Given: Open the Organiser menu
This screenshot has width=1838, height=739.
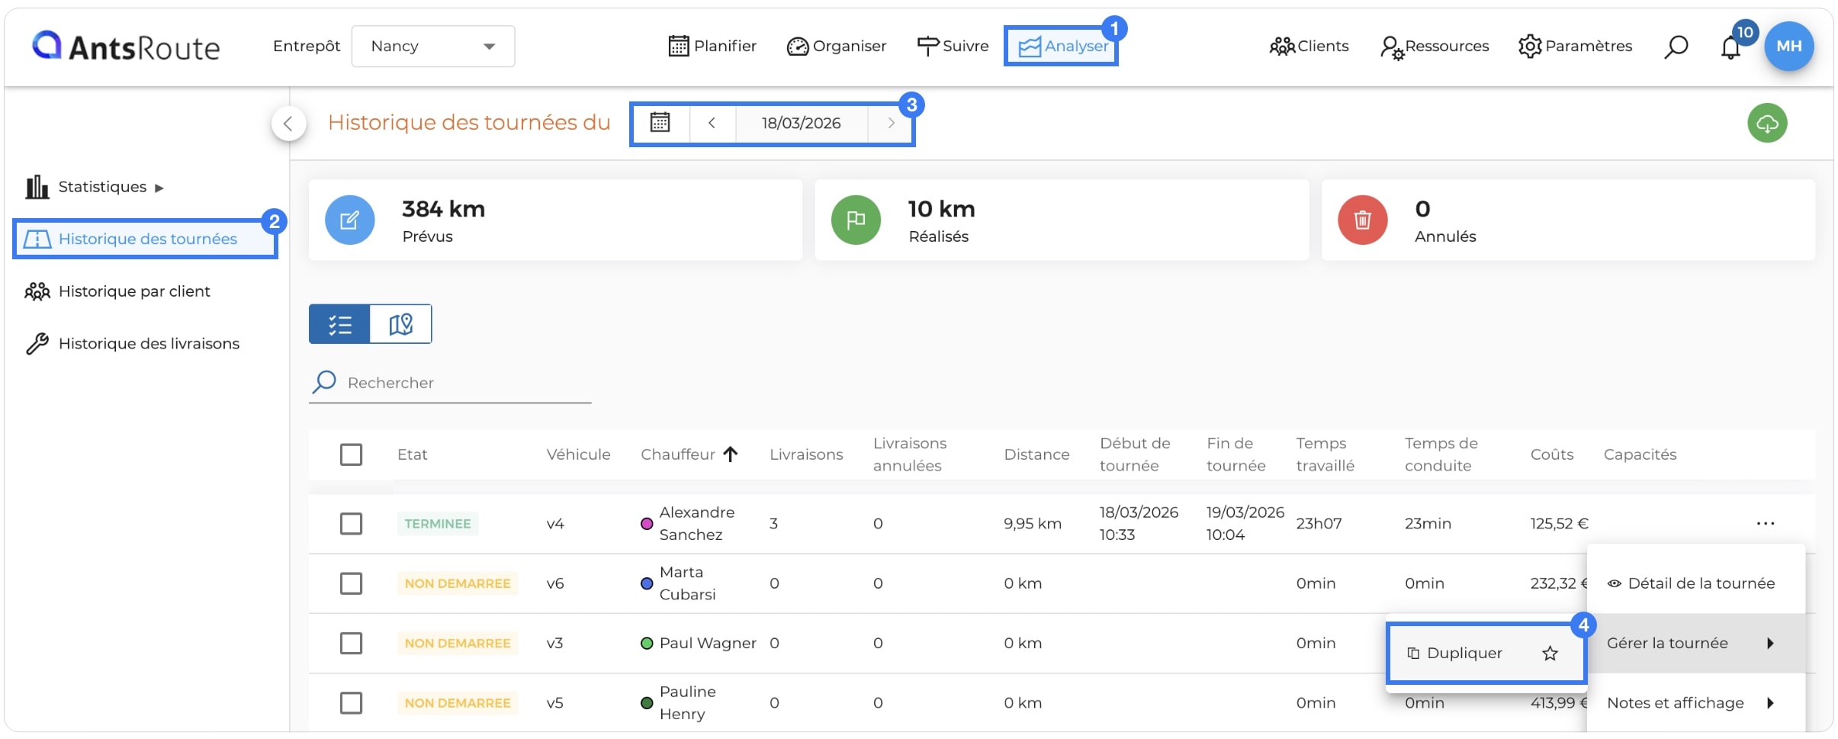Looking at the screenshot, I should tap(837, 46).
